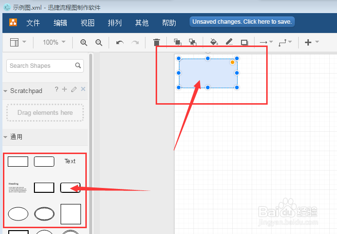Open the 其他 menu
Viewport: 337px width, 234px height.
(142, 23)
